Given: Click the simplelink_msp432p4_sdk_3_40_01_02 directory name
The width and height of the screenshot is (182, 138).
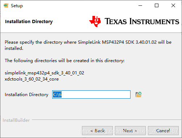Looking at the screenshot, I should coord(44,73).
